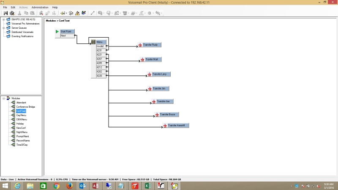Select Voicemail Pro Administrators in the tree

point(25,24)
